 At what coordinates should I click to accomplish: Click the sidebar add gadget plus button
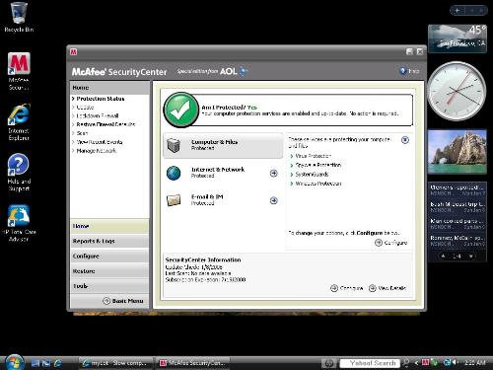[x=458, y=11]
